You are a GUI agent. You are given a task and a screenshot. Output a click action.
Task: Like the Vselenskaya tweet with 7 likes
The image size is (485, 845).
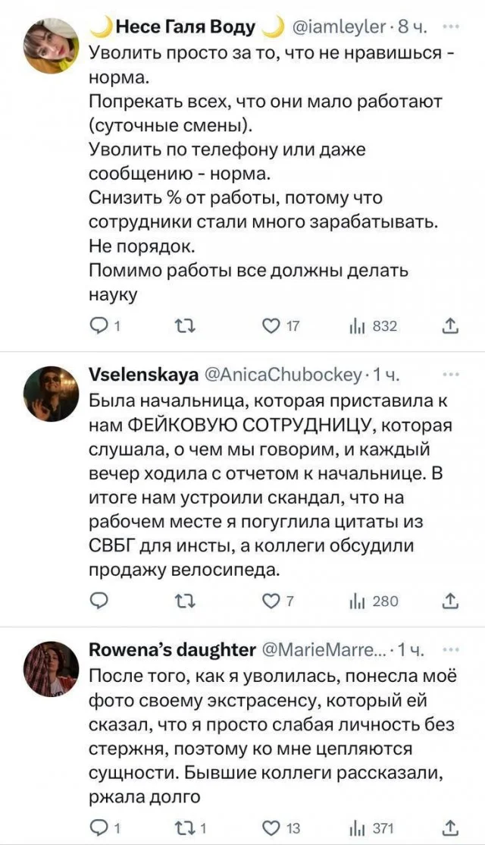pyautogui.click(x=271, y=602)
